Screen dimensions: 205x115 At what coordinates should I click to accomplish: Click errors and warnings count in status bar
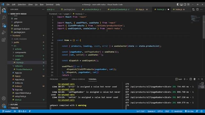[22, 111]
